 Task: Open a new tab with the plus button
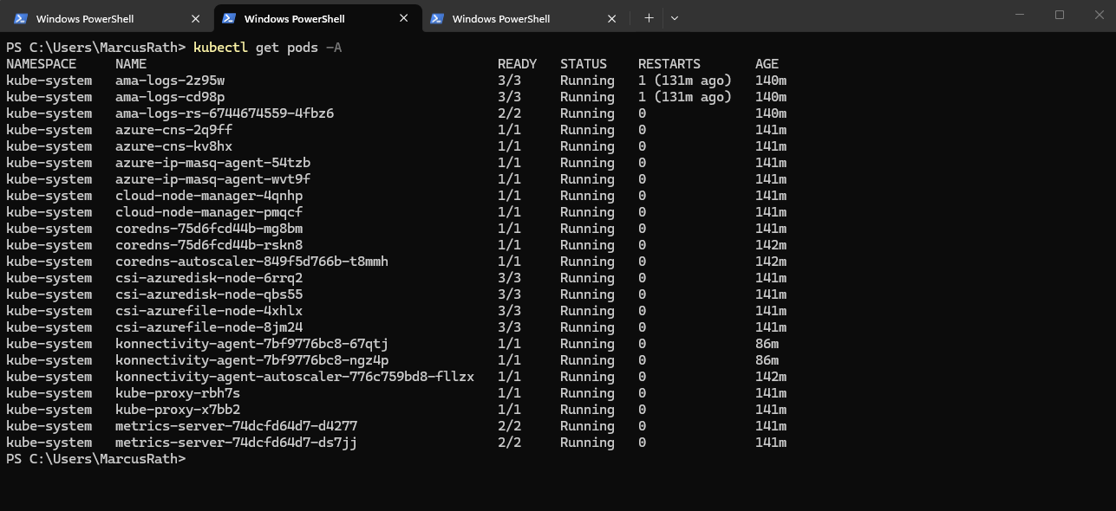pos(649,18)
